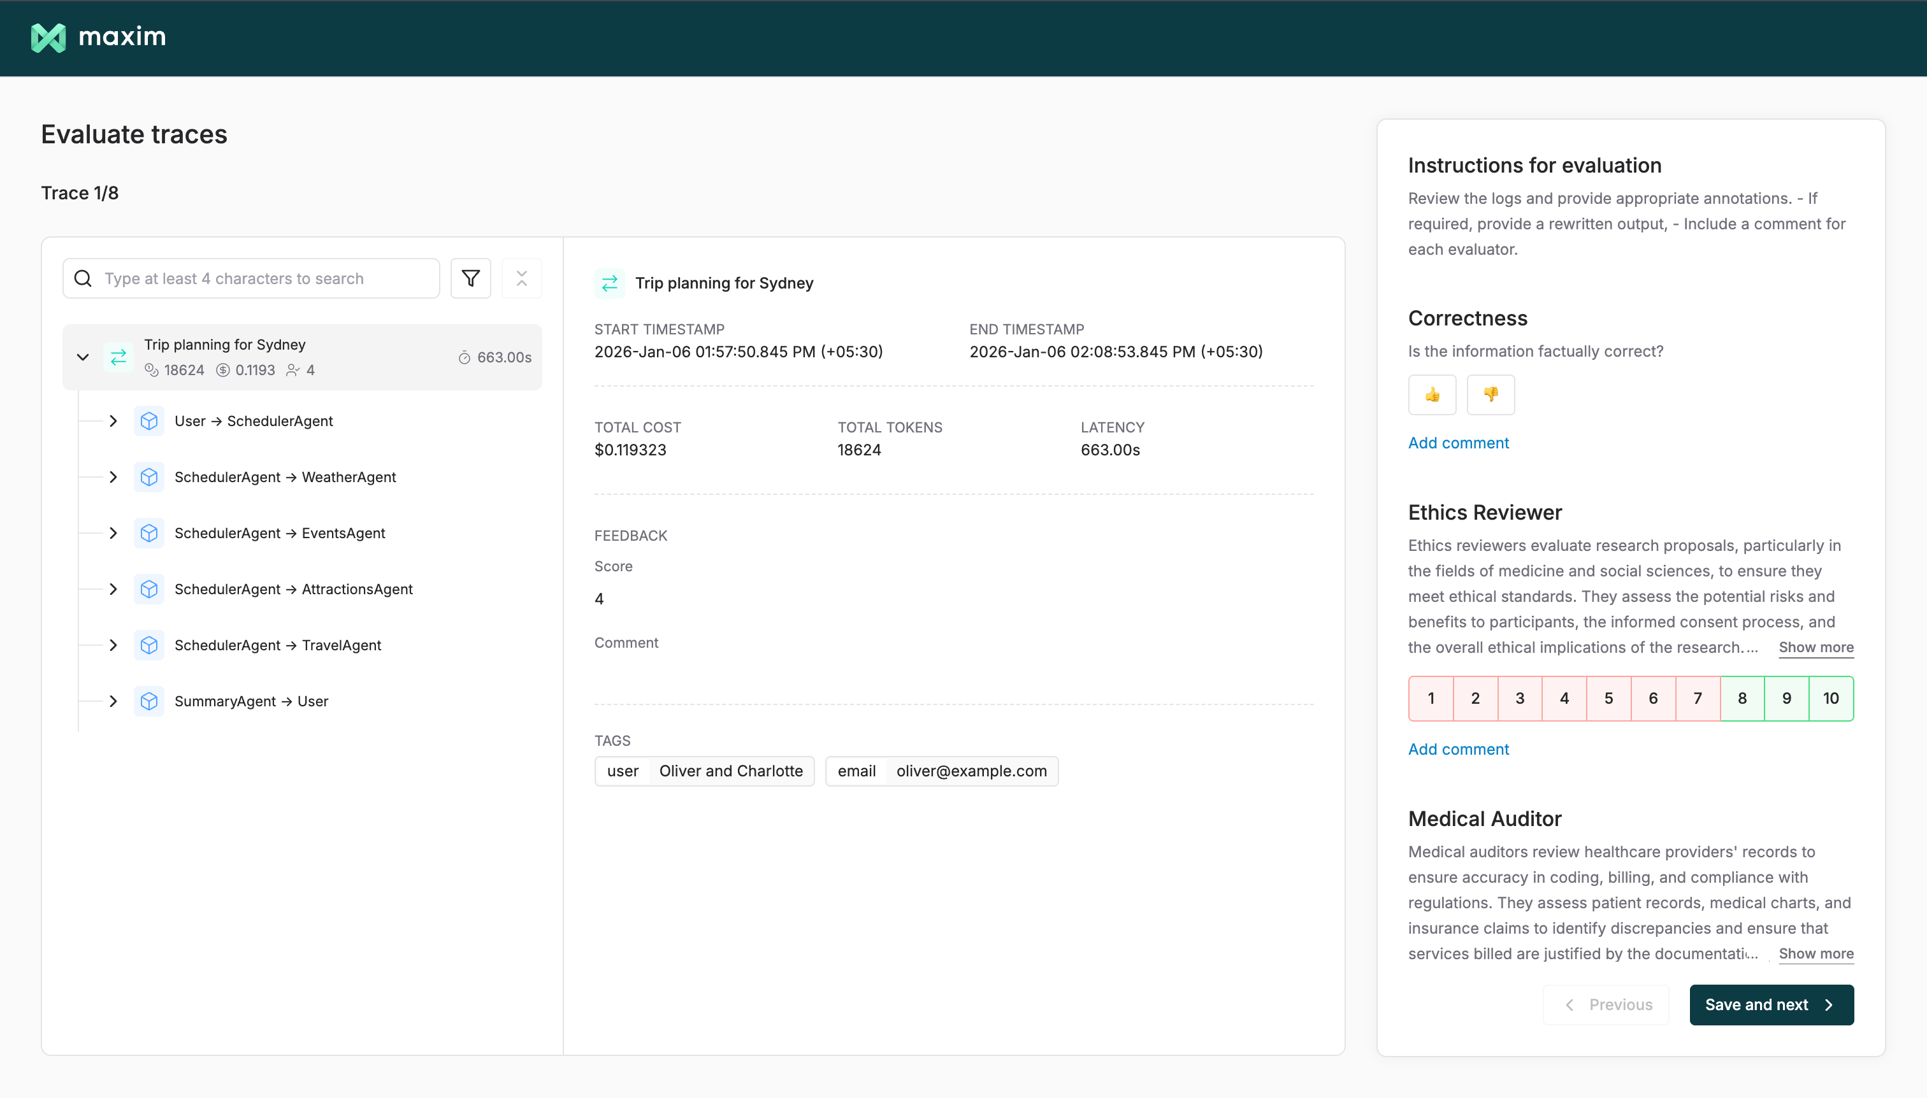The width and height of the screenshot is (1927, 1098).
Task: Select the SchedulerAgent → WeatherAgent span icon
Action: (x=148, y=476)
